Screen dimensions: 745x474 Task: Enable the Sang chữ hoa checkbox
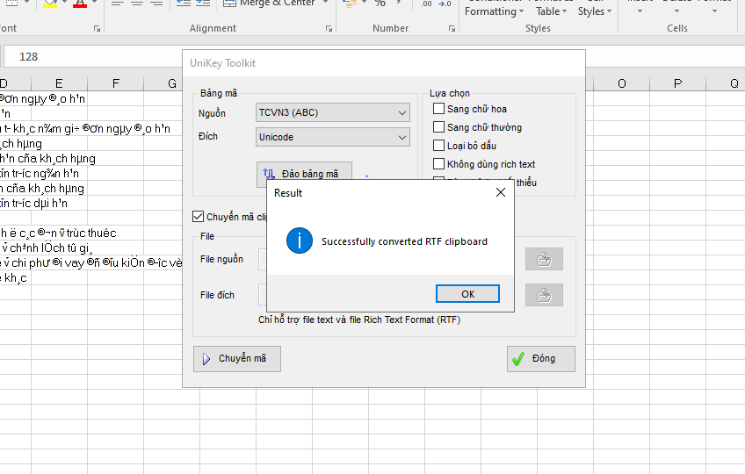click(439, 109)
